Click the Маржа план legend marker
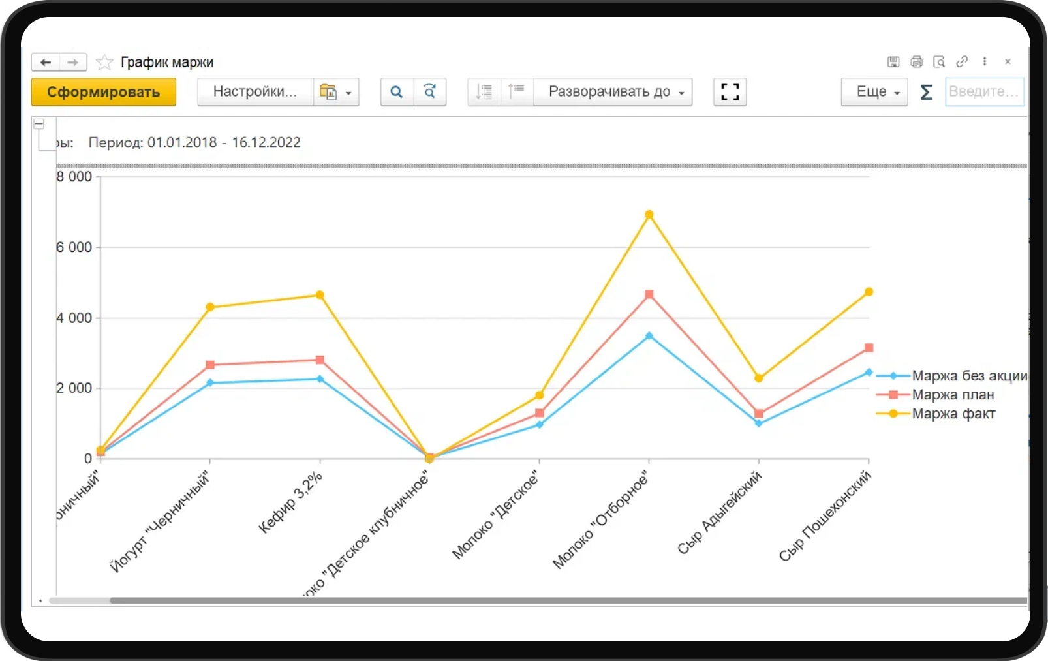This screenshot has width=1048, height=661. [893, 395]
